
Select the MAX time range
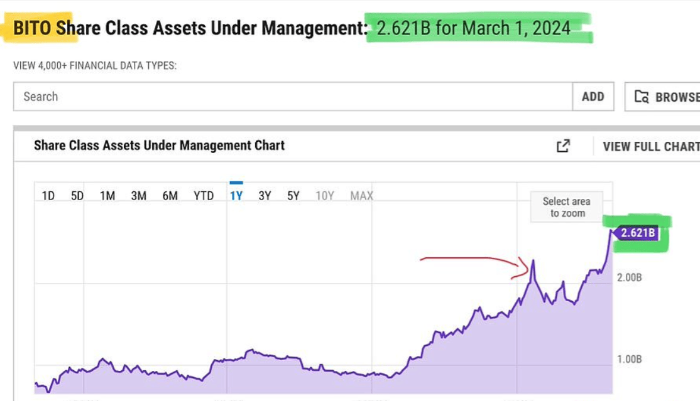pyautogui.click(x=361, y=196)
